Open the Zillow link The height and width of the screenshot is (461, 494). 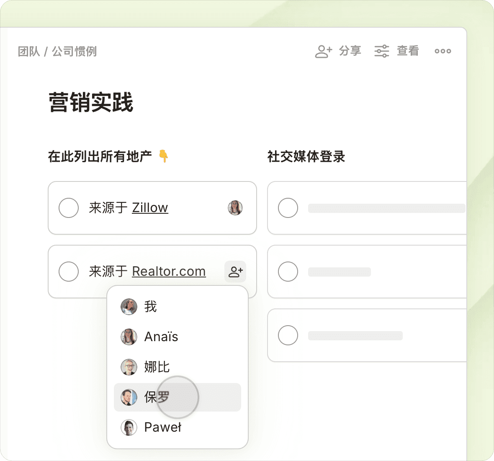point(150,208)
